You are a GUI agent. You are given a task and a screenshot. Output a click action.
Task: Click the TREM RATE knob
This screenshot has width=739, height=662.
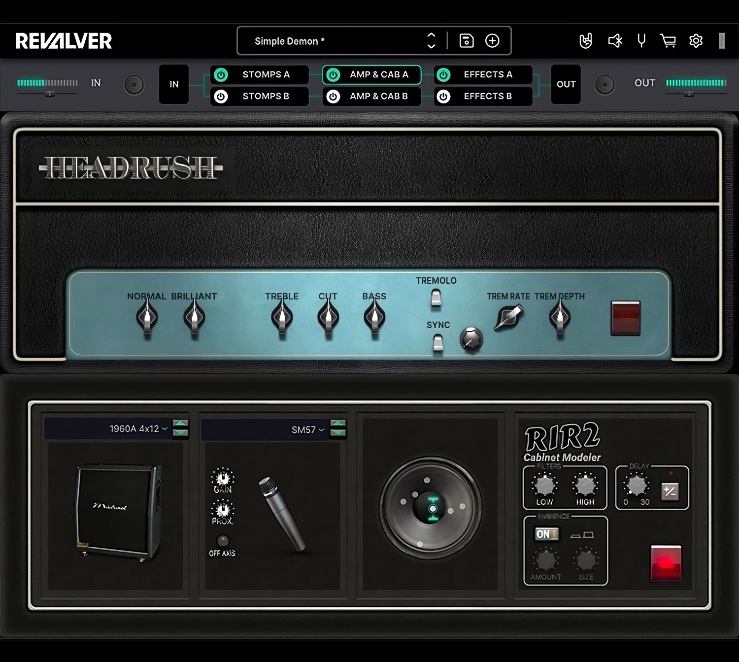click(508, 318)
